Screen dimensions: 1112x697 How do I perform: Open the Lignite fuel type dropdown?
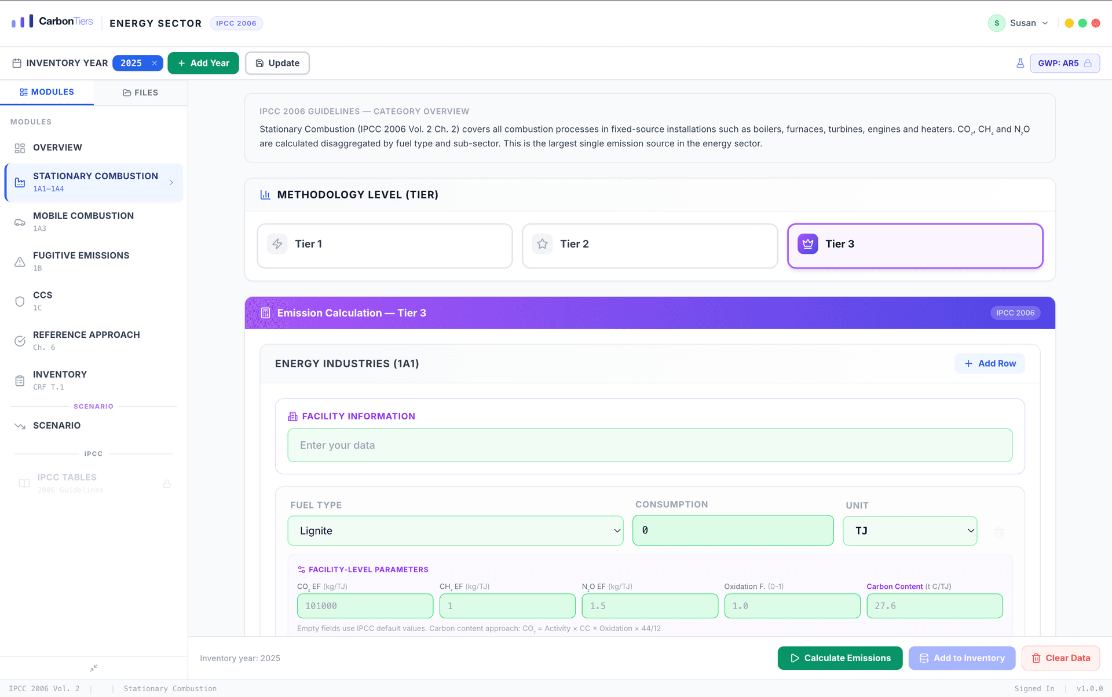[x=455, y=530]
